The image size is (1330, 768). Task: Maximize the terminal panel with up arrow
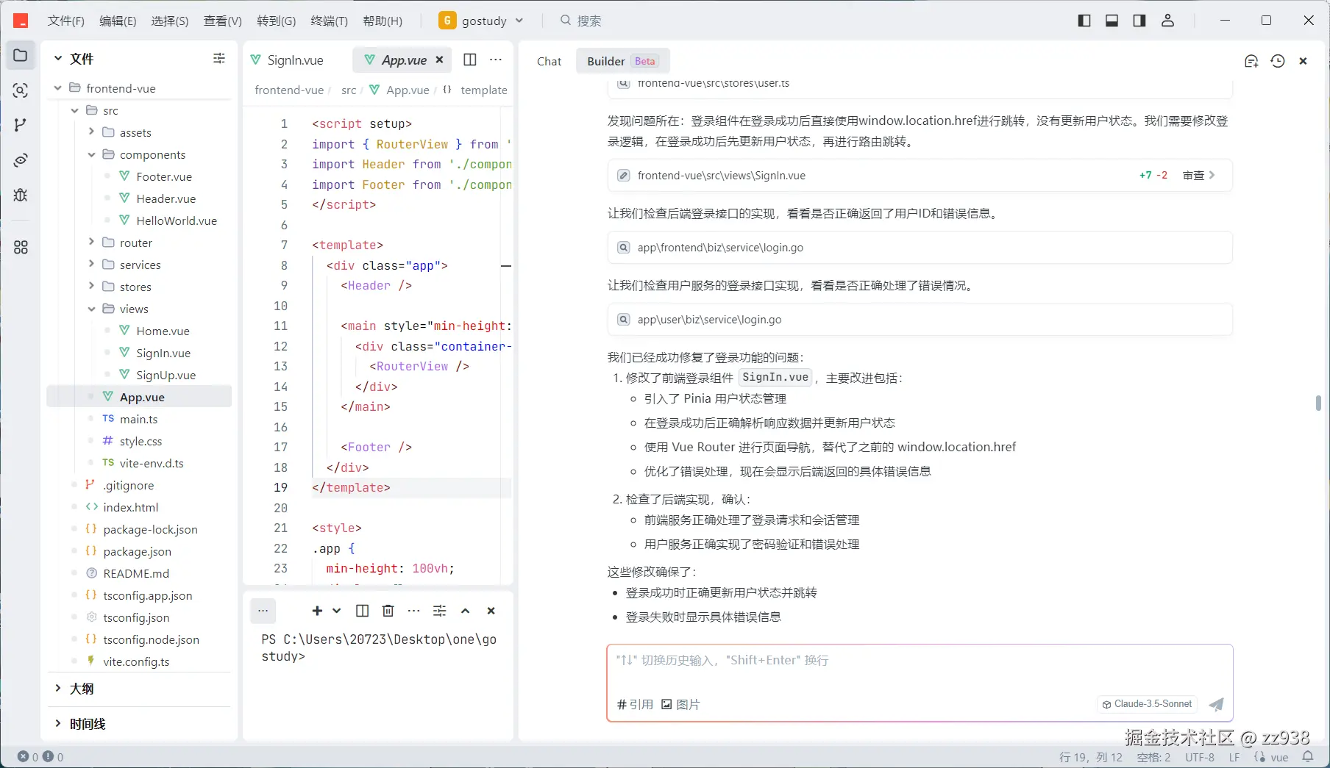coord(466,611)
